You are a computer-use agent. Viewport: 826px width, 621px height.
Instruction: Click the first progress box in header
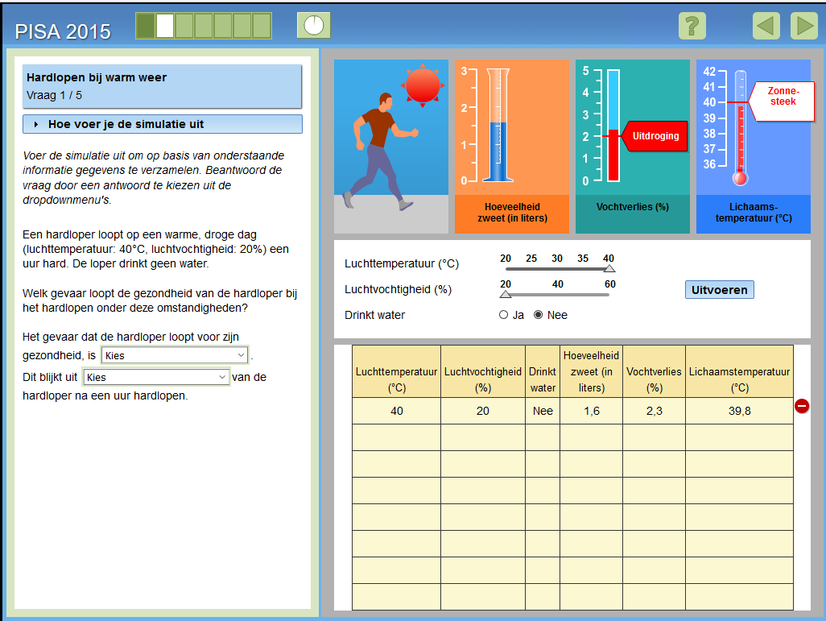pyautogui.click(x=146, y=26)
